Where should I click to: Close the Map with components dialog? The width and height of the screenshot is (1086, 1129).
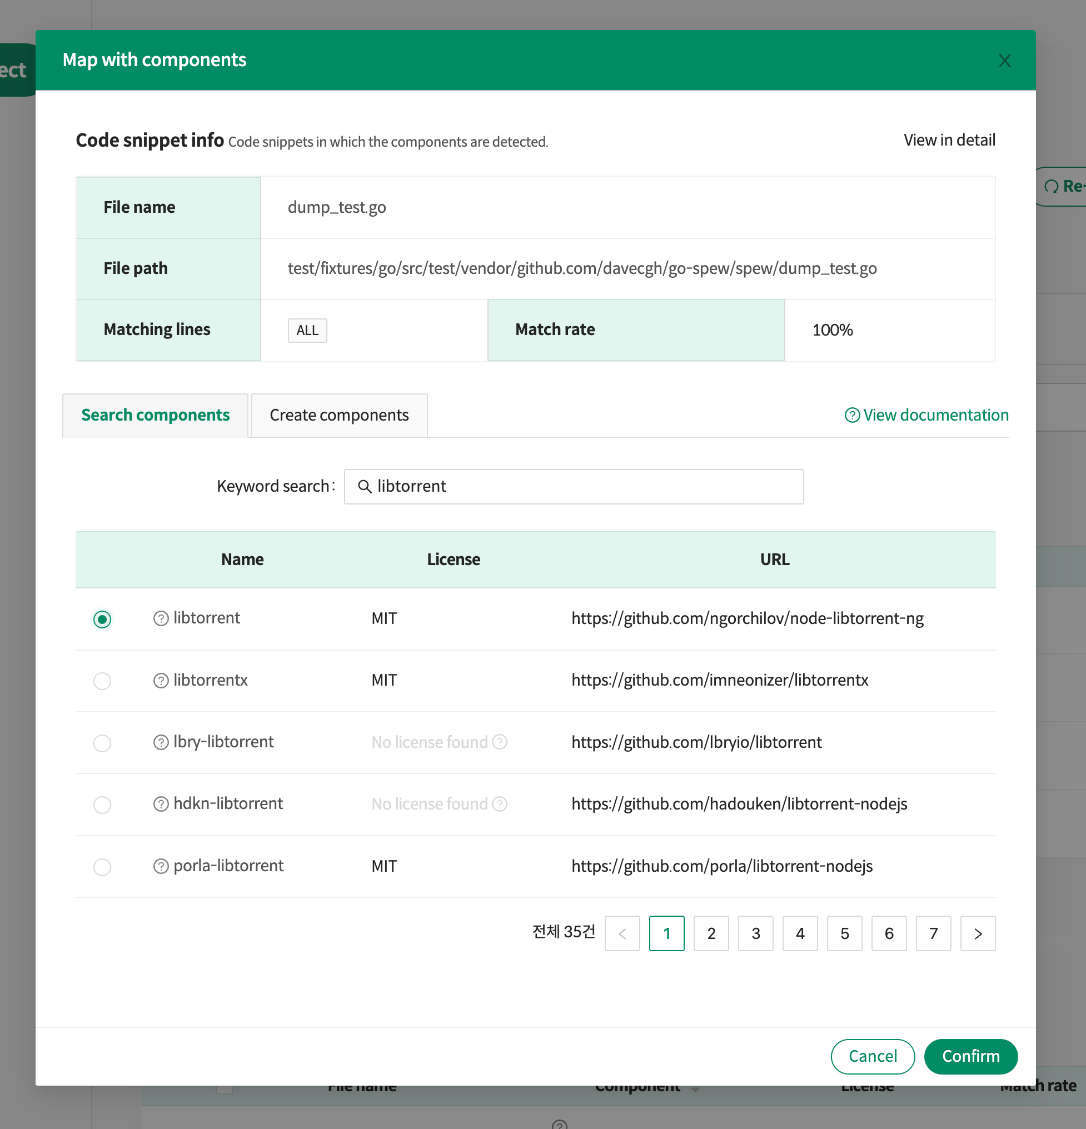pos(1004,61)
